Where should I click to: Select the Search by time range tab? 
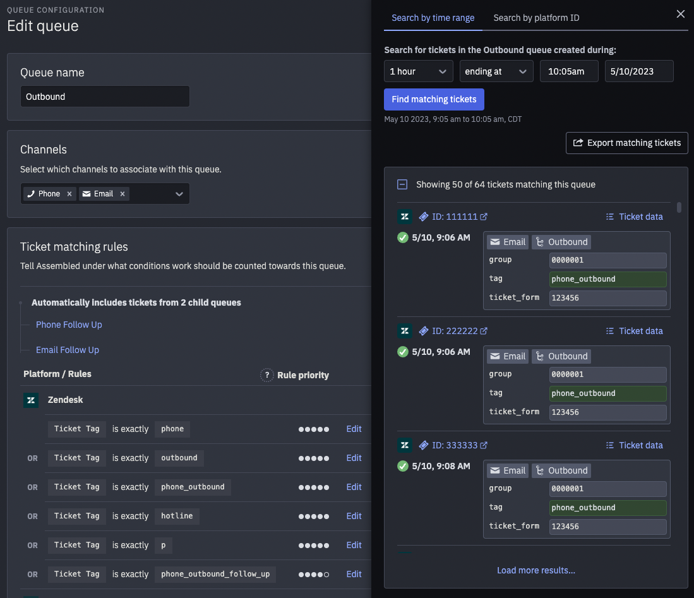(x=433, y=18)
